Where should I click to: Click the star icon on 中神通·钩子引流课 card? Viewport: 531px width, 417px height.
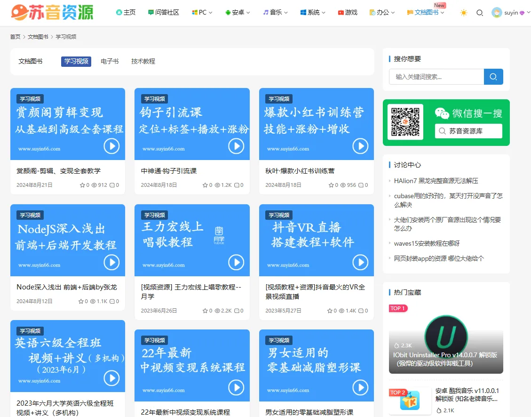(x=204, y=185)
